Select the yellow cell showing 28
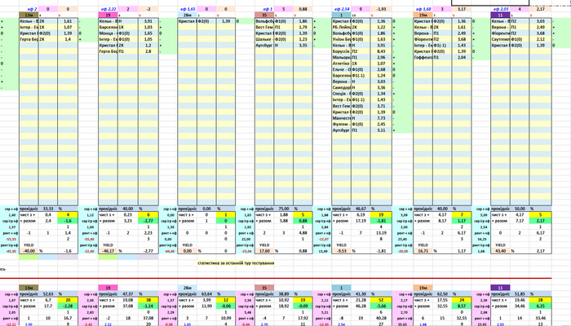571x326 pixels. 540,300
